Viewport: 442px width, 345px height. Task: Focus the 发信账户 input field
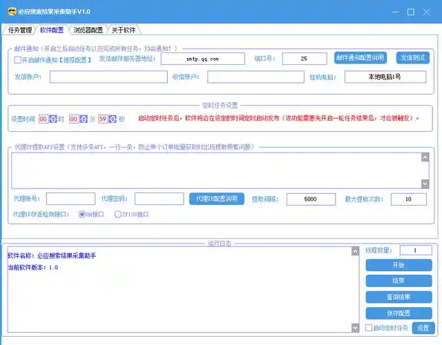click(x=108, y=77)
